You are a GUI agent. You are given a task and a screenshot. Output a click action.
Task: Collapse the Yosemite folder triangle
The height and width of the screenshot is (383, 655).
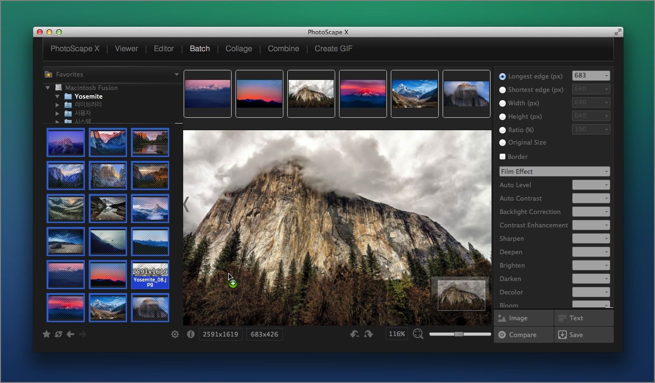point(57,96)
